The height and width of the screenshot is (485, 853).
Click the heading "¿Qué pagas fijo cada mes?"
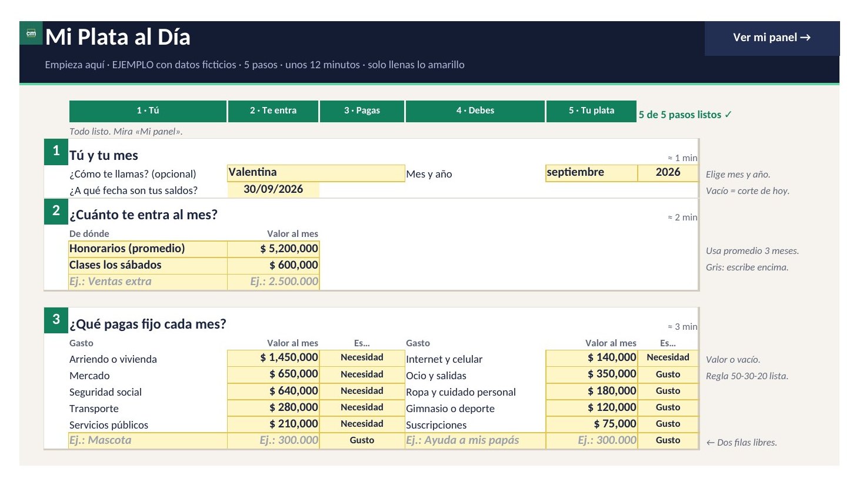(148, 325)
